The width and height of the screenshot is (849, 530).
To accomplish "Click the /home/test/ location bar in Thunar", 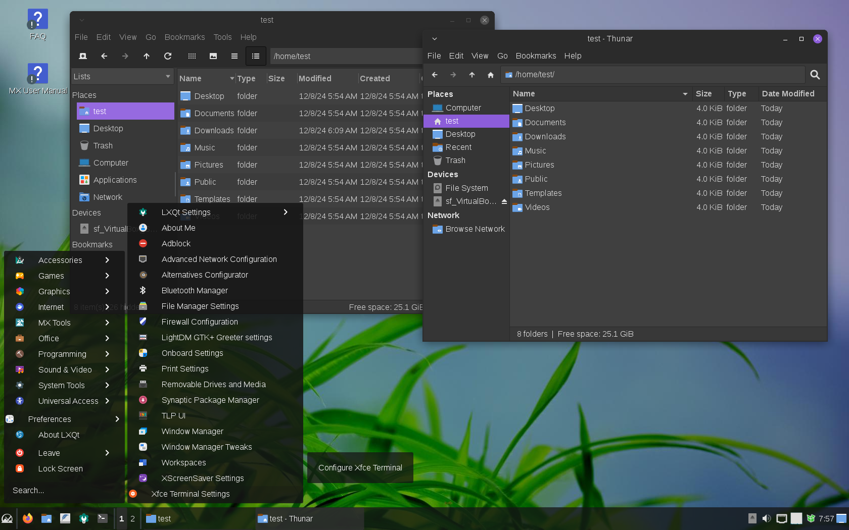I will point(652,75).
